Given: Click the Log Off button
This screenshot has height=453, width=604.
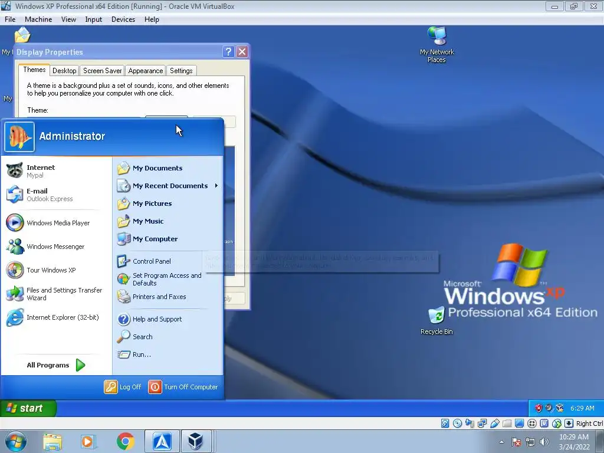Looking at the screenshot, I should click(x=123, y=387).
